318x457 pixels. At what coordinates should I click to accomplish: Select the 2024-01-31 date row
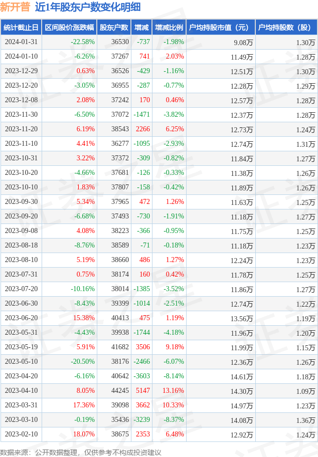tap(21, 42)
